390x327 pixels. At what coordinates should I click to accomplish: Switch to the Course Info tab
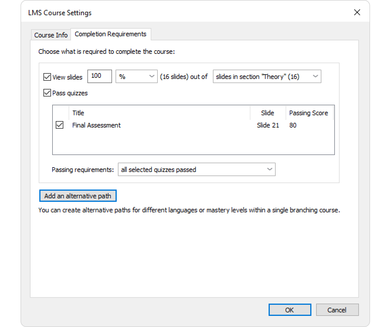[51, 35]
